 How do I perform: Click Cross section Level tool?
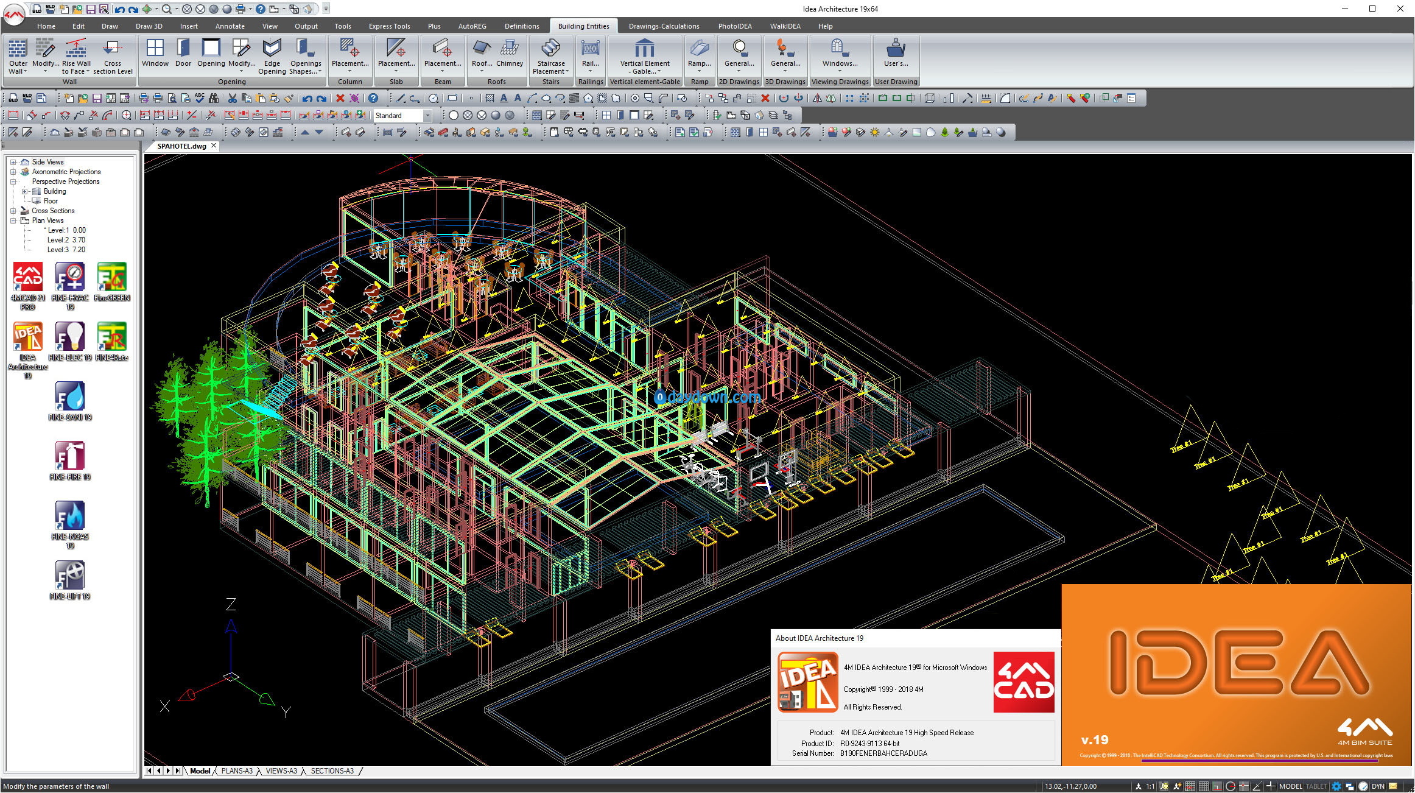click(113, 56)
